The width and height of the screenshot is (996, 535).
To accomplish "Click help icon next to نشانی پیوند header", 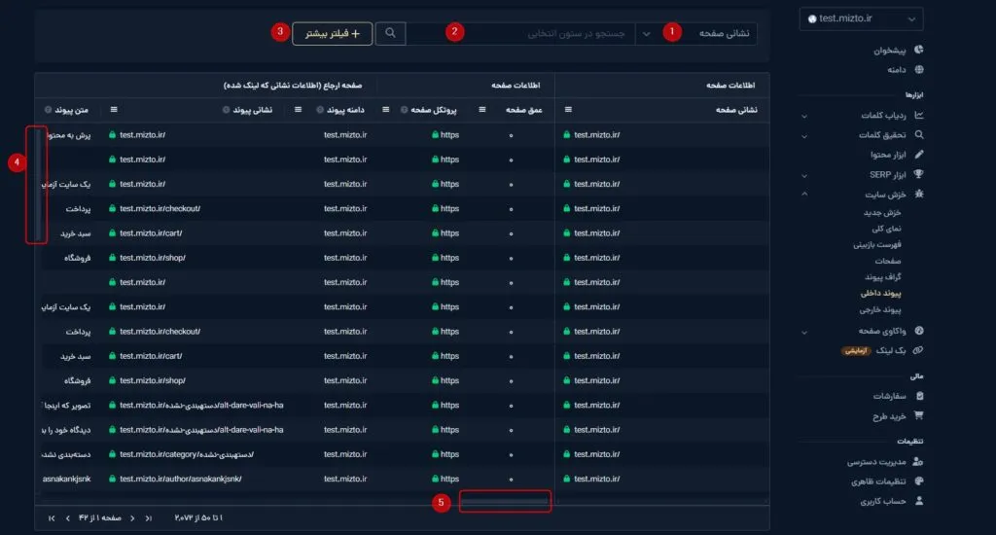I will click(x=226, y=110).
